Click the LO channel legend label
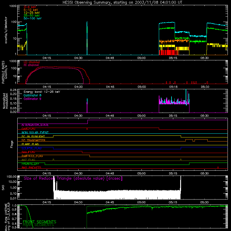The image size is (231, 231). click(x=32, y=62)
